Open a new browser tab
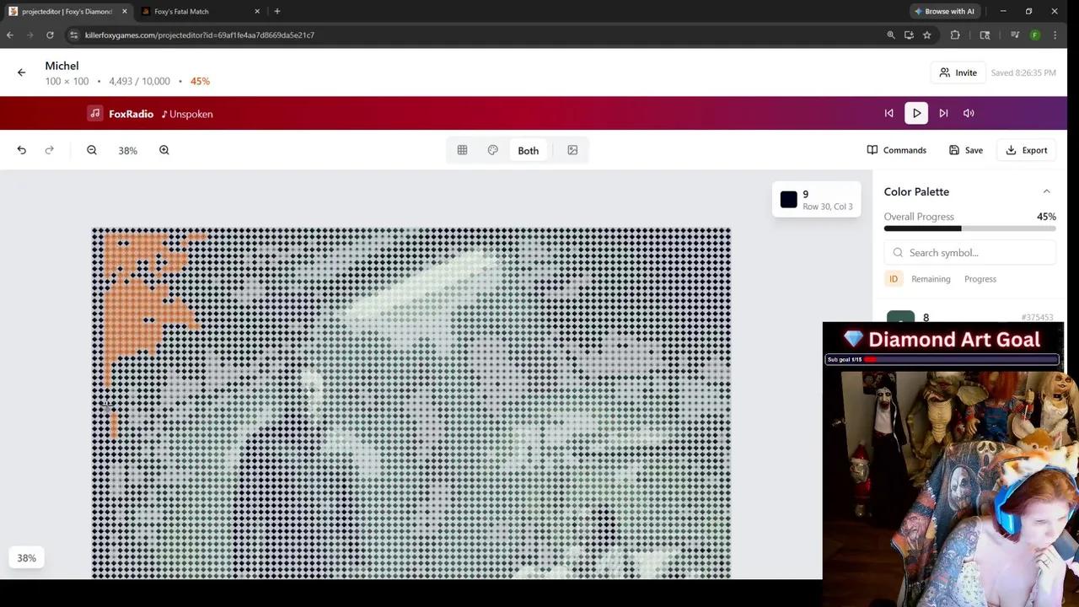The width and height of the screenshot is (1079, 607). click(x=277, y=11)
